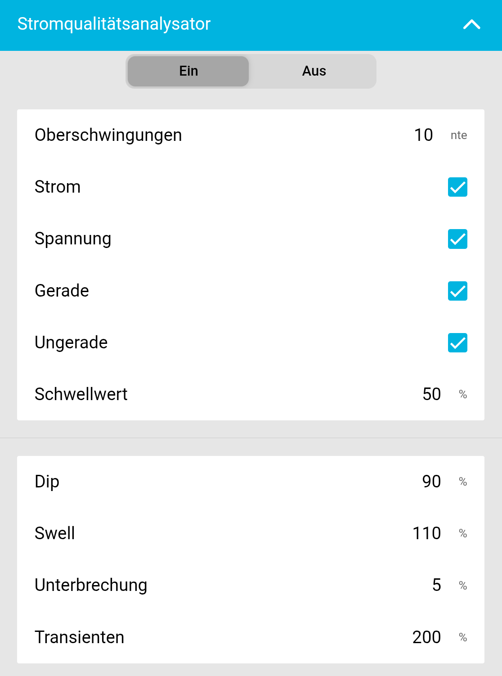Toggle the Ungerade checkbox
This screenshot has width=502, height=676.
pyautogui.click(x=457, y=343)
